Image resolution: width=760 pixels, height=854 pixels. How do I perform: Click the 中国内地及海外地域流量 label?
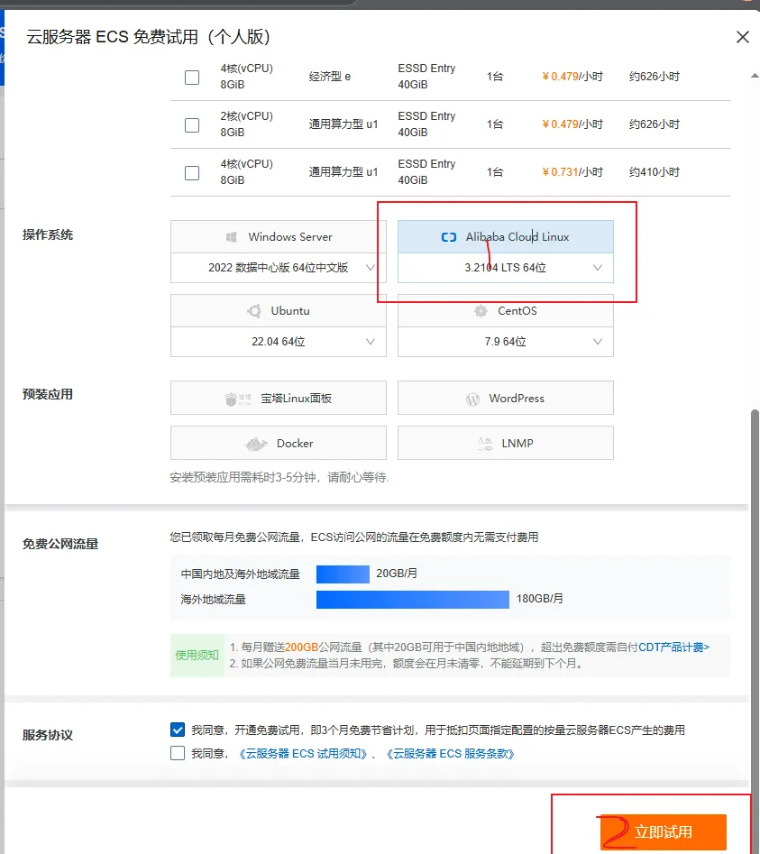[241, 574]
